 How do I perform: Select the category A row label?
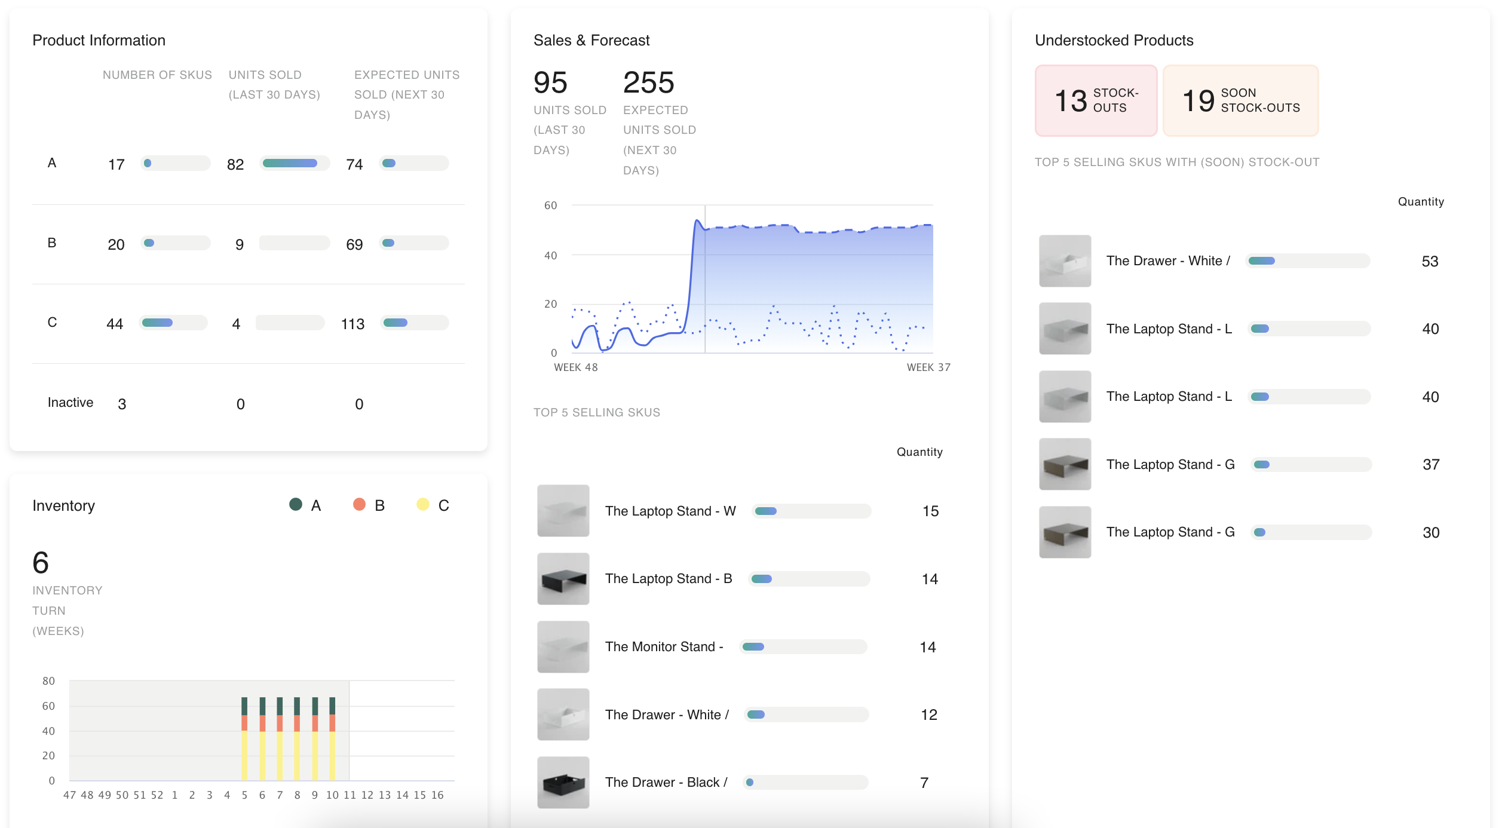click(x=52, y=163)
